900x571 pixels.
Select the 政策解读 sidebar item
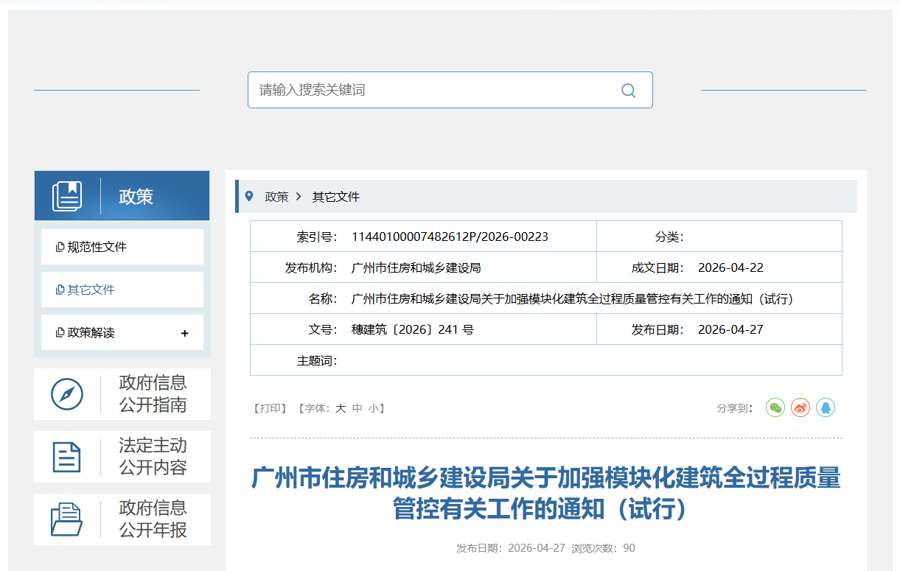(x=91, y=333)
